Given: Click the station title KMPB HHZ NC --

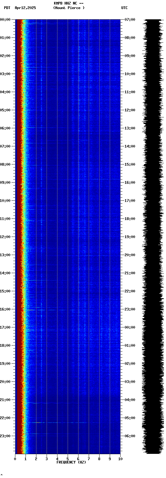Looking at the screenshot, I should [x=69, y=3].
